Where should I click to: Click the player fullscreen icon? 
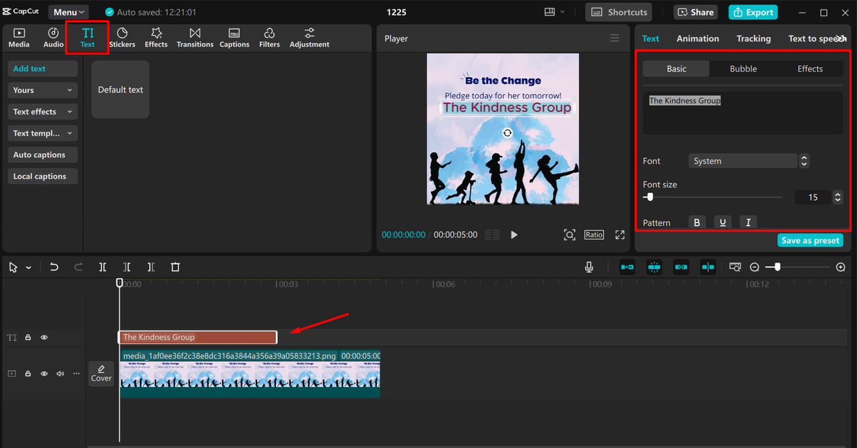tap(620, 234)
